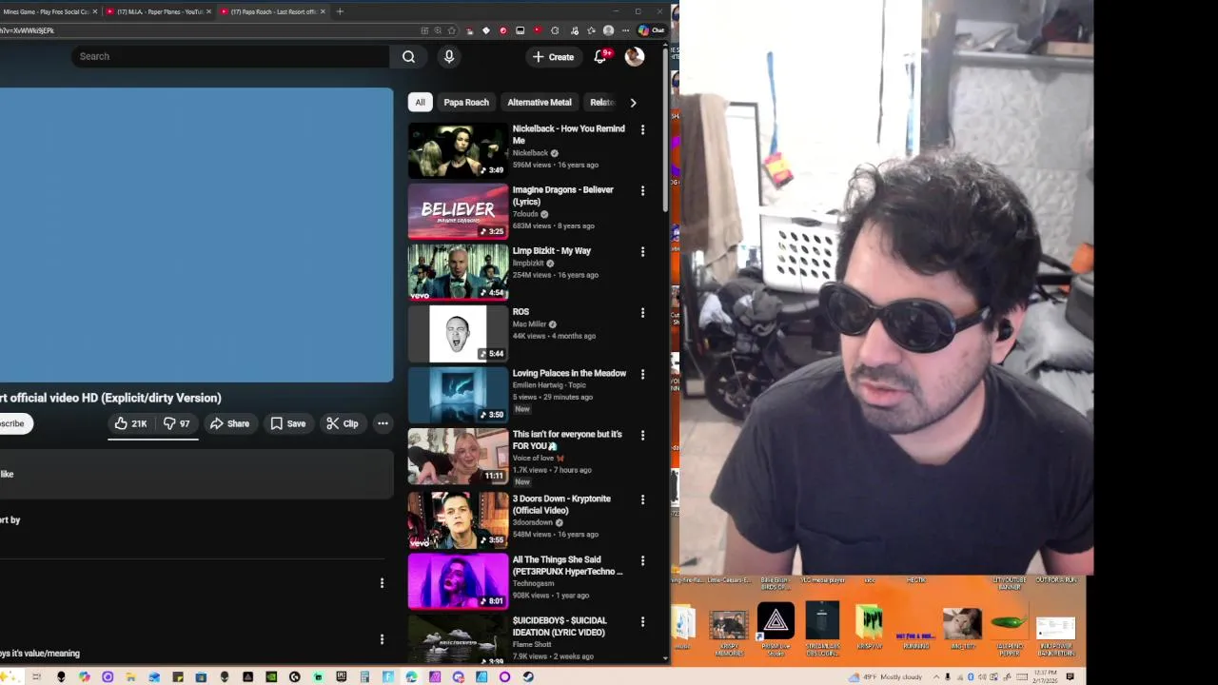Open menu for 3 Doors Down Kryptonite
This screenshot has height=685, width=1218.
(x=642, y=499)
